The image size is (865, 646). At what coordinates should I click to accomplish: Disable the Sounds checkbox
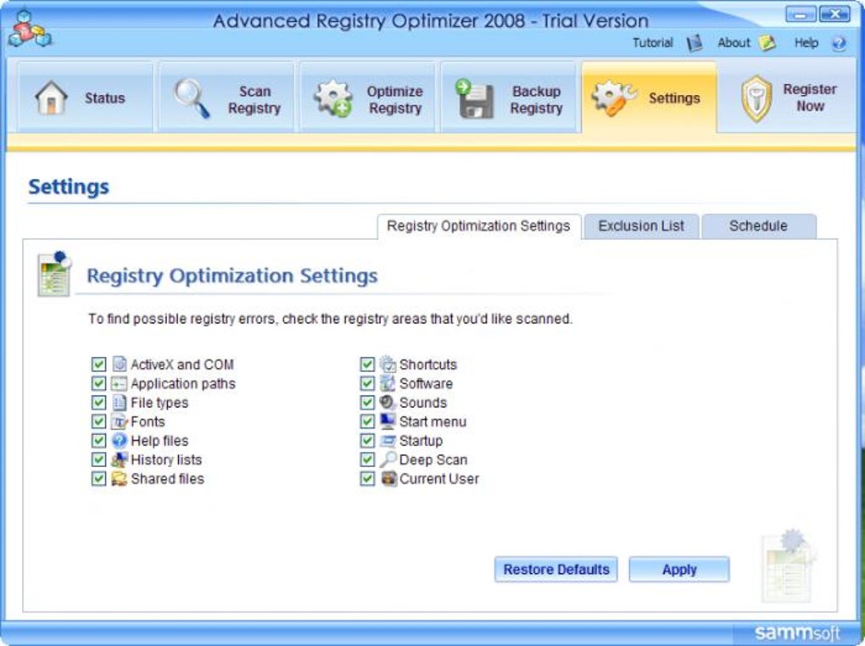pyautogui.click(x=367, y=402)
